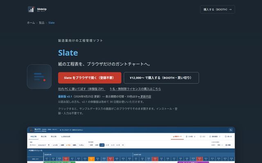This screenshot has height=163, width=262.
Task: Download 社内 PC に置いて試す（体験版 ZIP）
Action: click(x=82, y=89)
